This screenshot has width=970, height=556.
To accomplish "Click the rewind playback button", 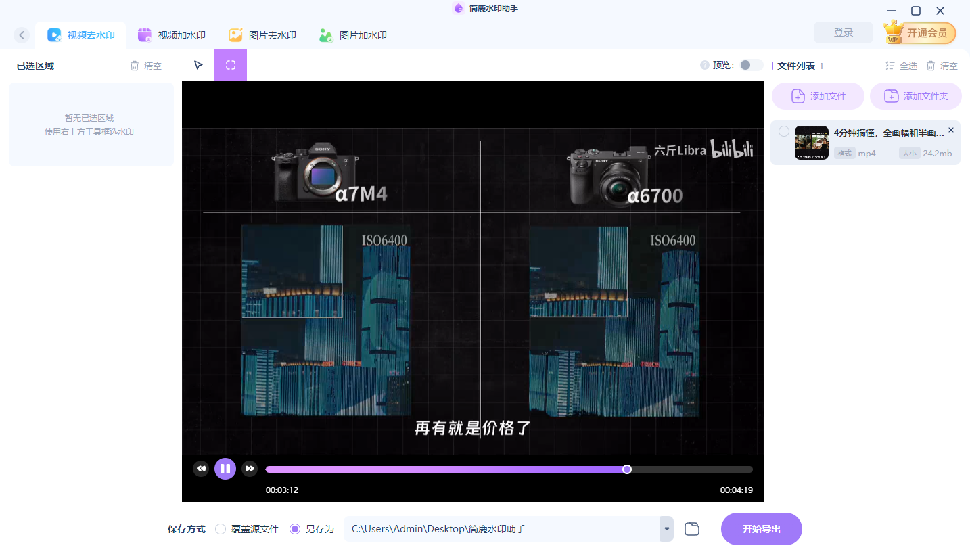I will [x=201, y=469].
